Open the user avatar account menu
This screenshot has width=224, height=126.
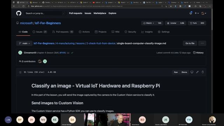204,13
